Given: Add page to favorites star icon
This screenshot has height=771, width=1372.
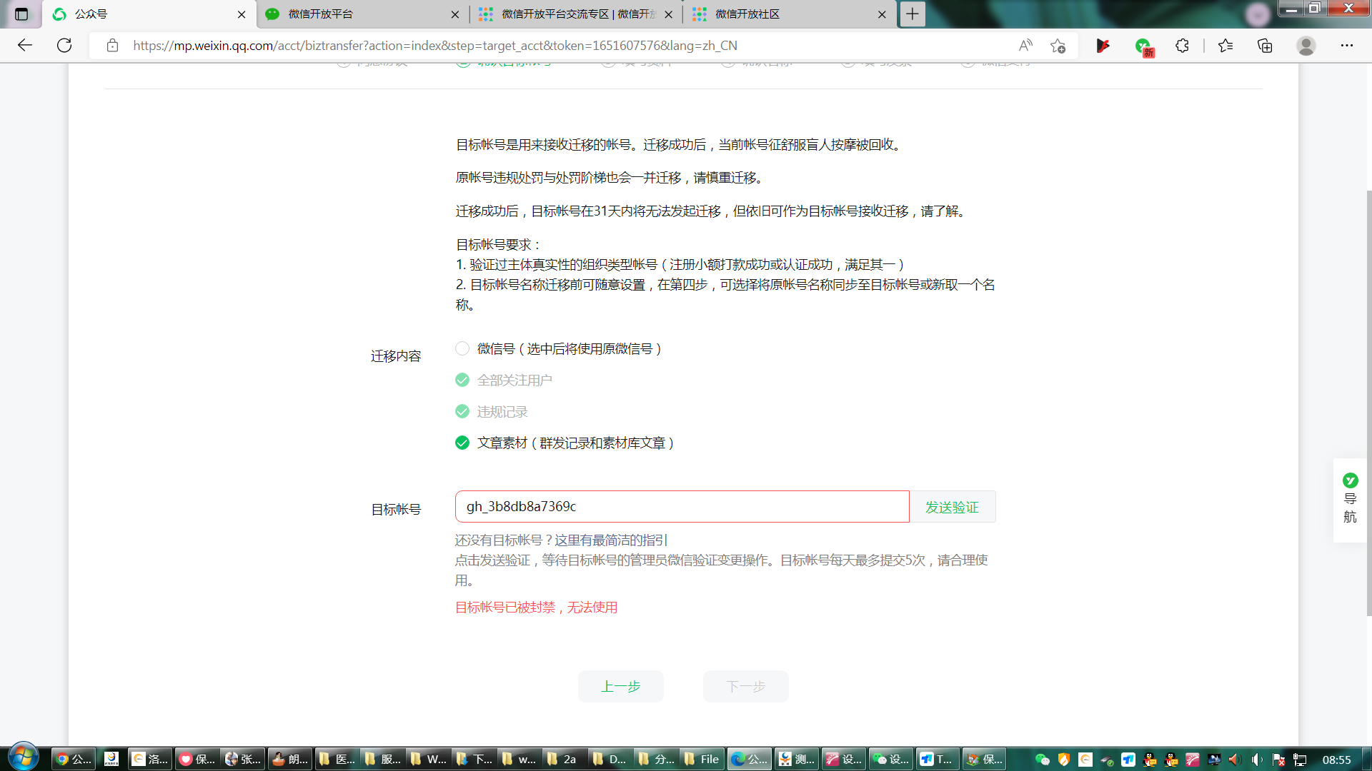Looking at the screenshot, I should click(1058, 46).
